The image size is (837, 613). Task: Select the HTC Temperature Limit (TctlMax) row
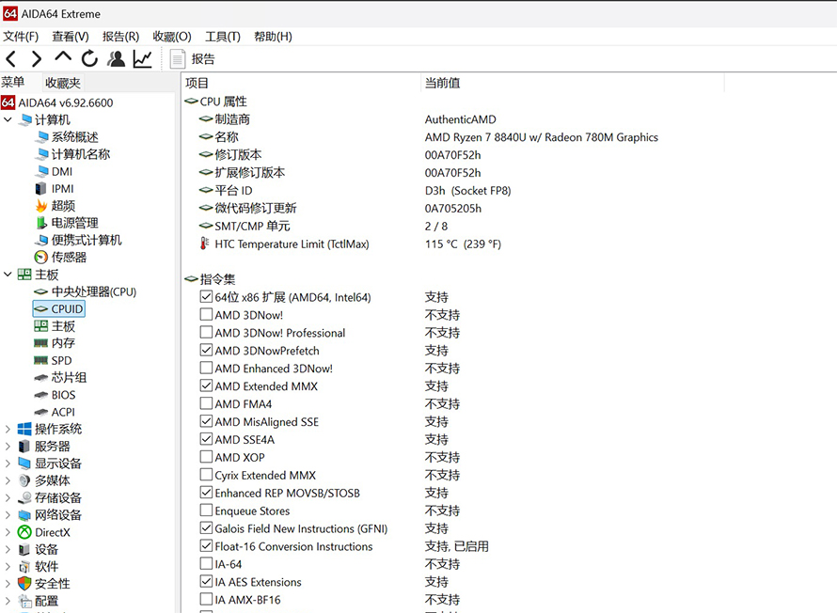tap(350, 244)
